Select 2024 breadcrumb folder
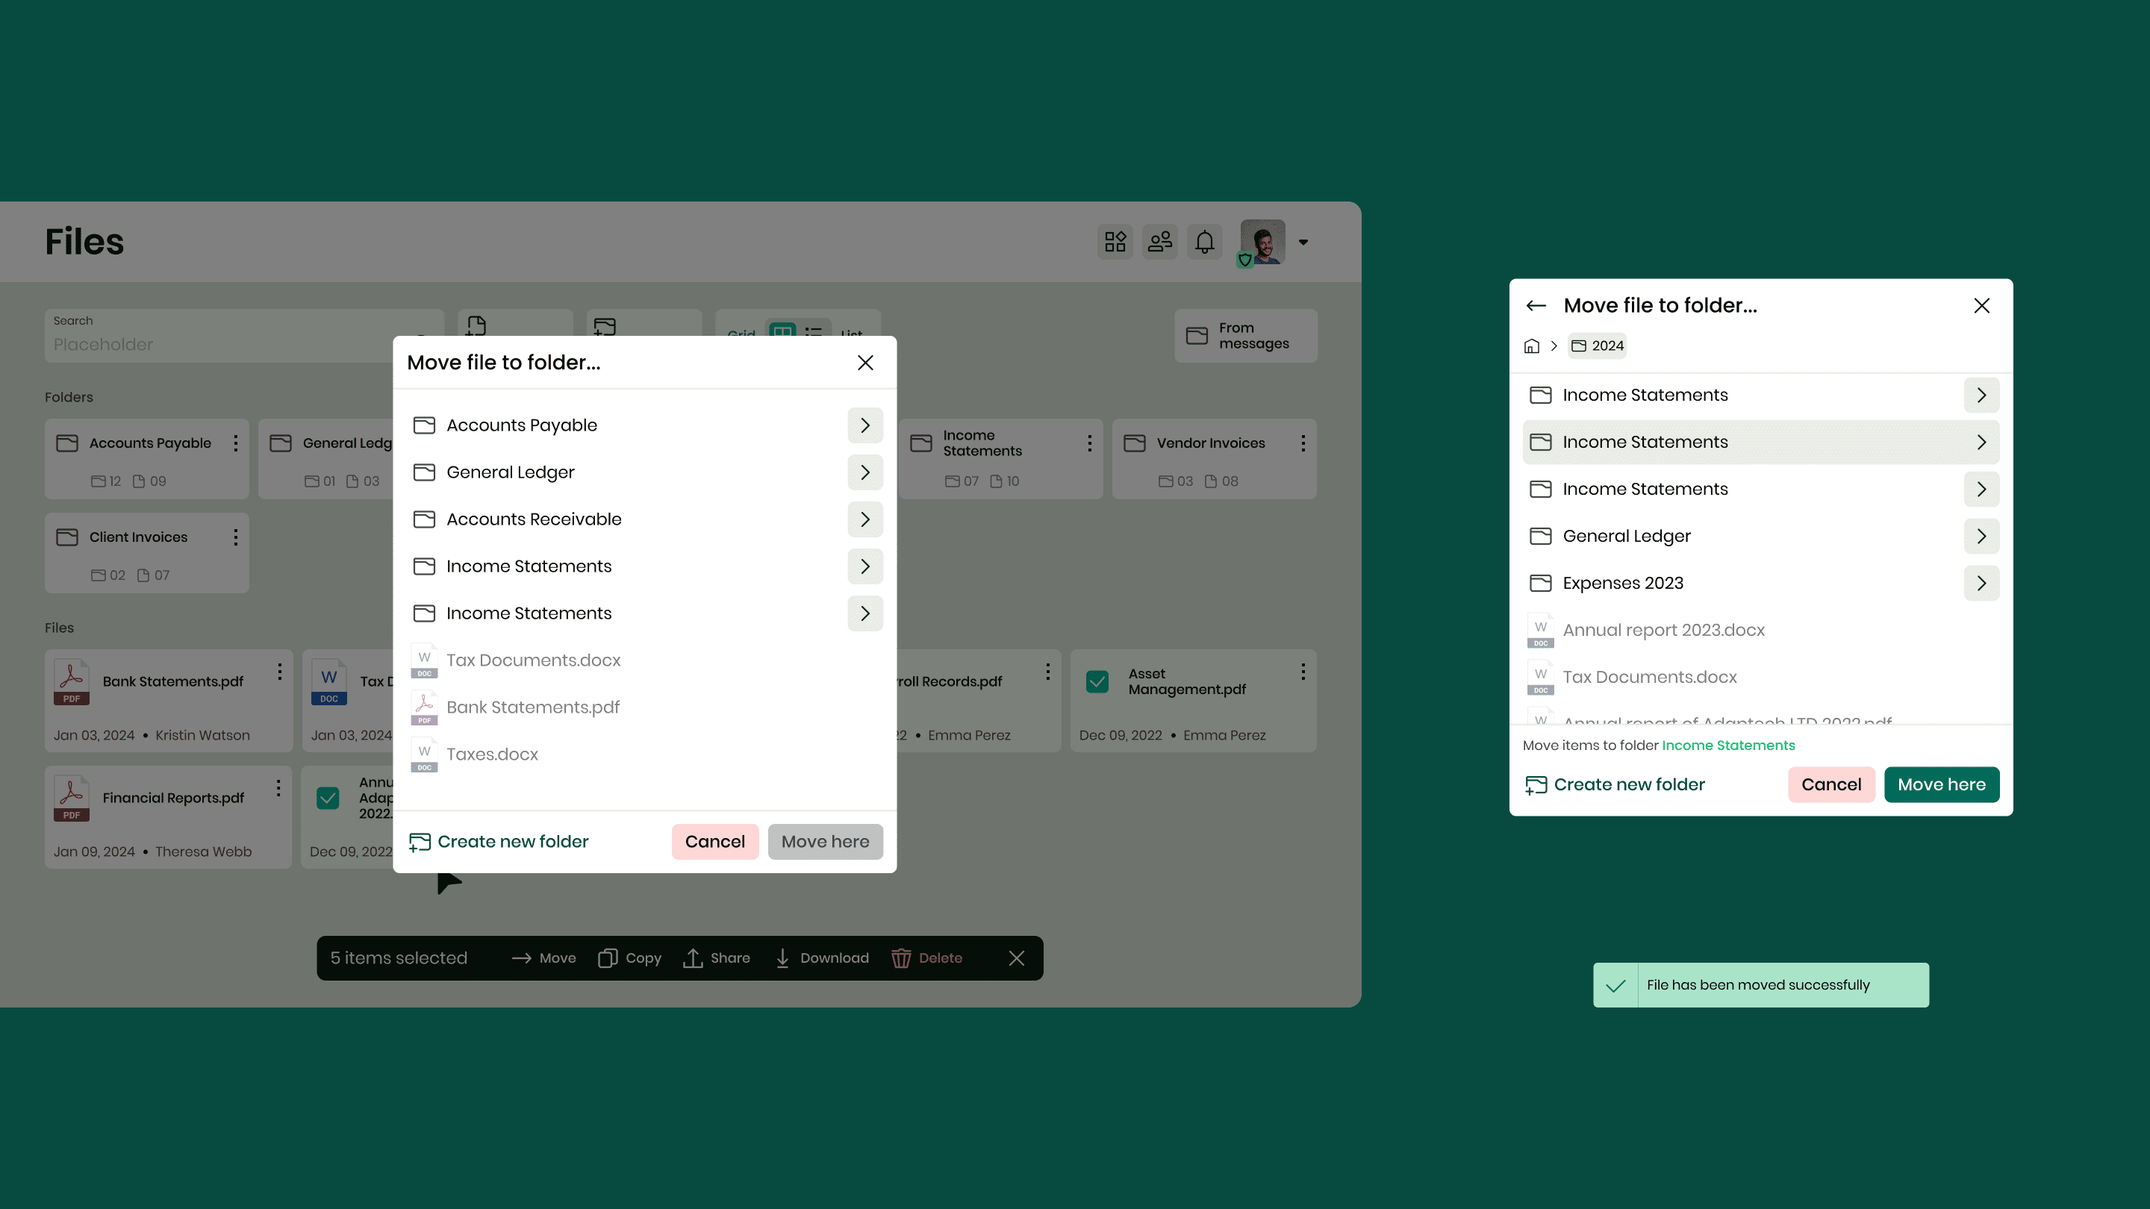Viewport: 2150px width, 1209px height. coord(1598,346)
